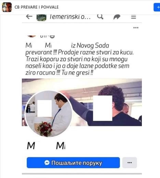Open search with the magnifier icon
This screenshot has height=178, width=160.
(100, 17)
